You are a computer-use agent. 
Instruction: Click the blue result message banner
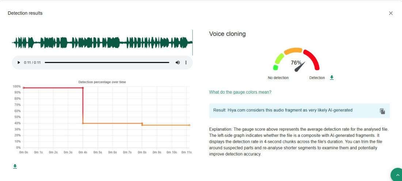click(292, 110)
